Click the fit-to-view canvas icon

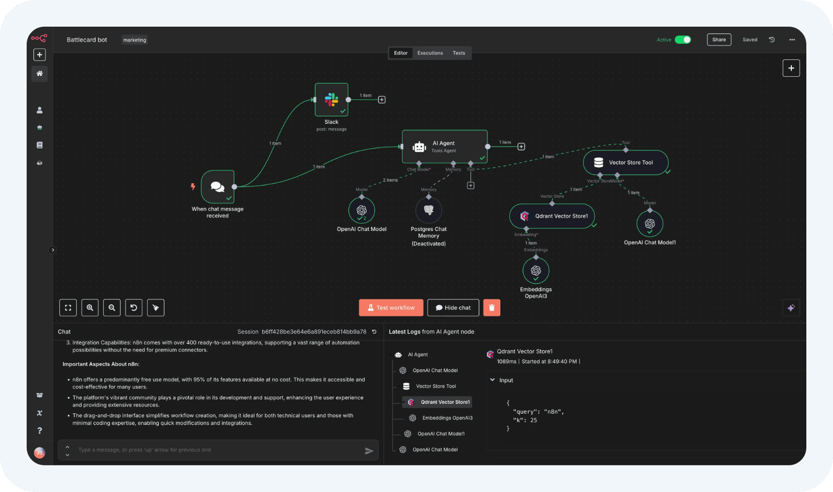pyautogui.click(x=68, y=308)
